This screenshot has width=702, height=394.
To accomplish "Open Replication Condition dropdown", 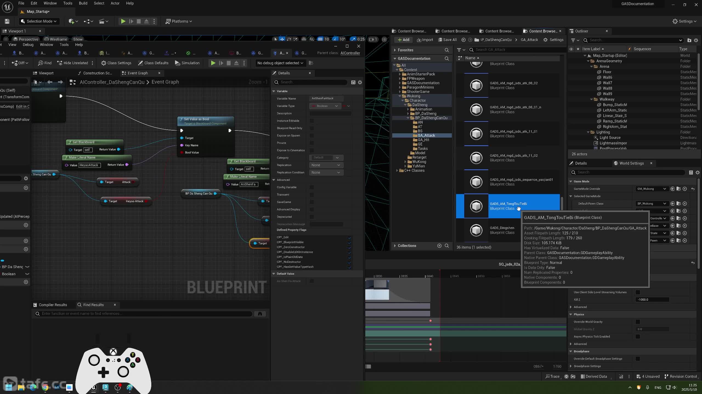I will point(326,173).
